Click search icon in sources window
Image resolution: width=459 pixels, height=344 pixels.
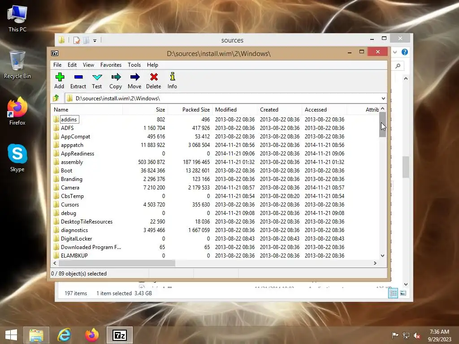coord(398,66)
